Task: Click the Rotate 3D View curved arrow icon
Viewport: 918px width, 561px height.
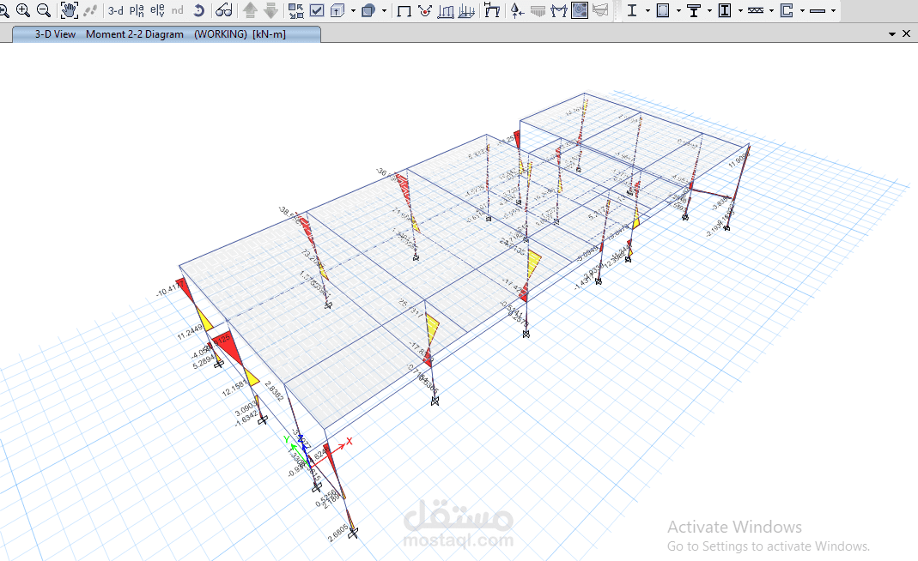Action: [198, 10]
